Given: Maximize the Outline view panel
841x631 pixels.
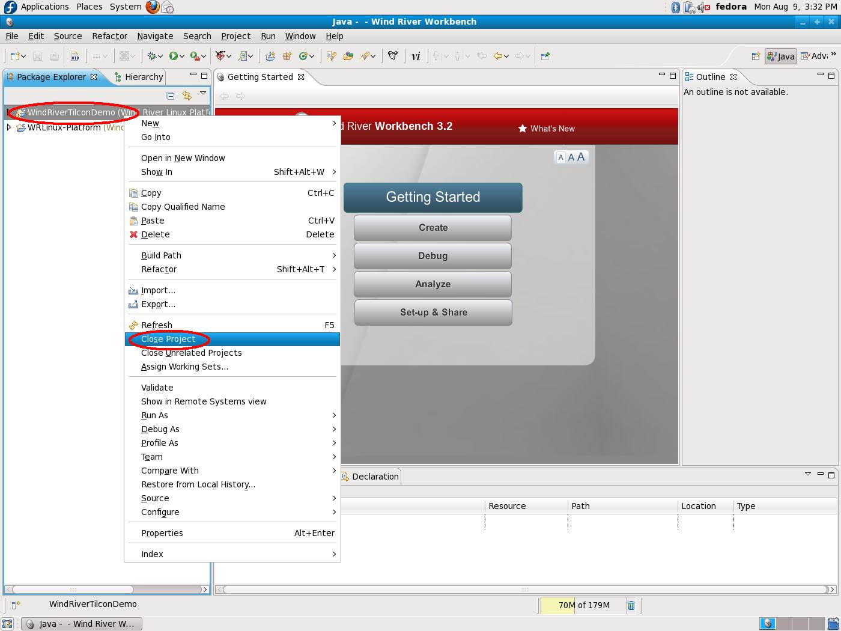Looking at the screenshot, I should point(831,76).
